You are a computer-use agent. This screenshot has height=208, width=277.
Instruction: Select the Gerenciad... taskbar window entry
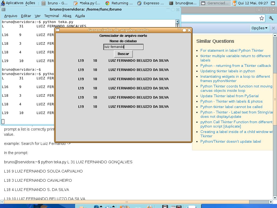click(x=215, y=3)
